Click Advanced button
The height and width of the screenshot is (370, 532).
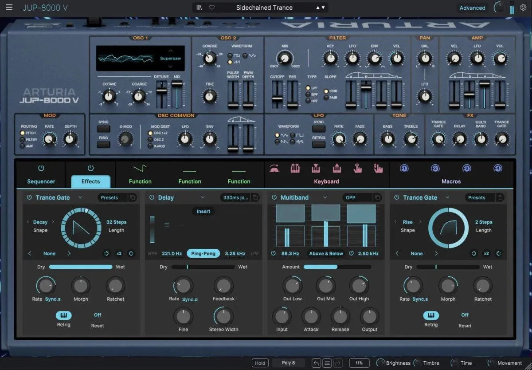472,8
